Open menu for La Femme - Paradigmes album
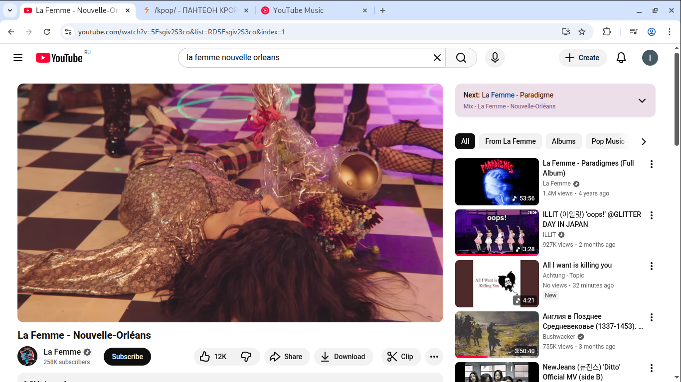The height and width of the screenshot is (382, 681). [x=651, y=164]
